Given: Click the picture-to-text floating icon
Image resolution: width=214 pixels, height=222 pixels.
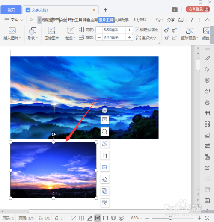Looking at the screenshot, I should (x=105, y=179).
